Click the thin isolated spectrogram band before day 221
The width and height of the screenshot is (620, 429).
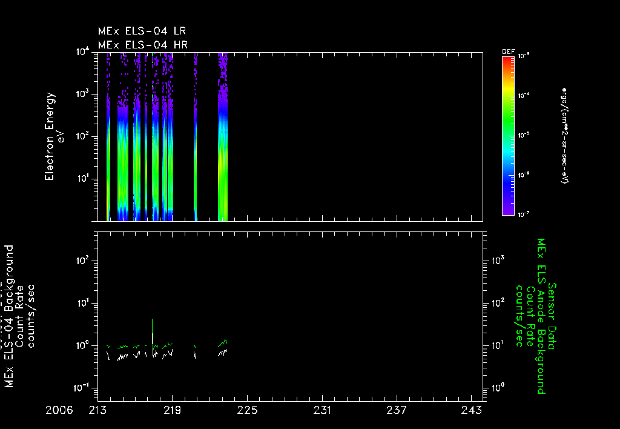(x=196, y=136)
